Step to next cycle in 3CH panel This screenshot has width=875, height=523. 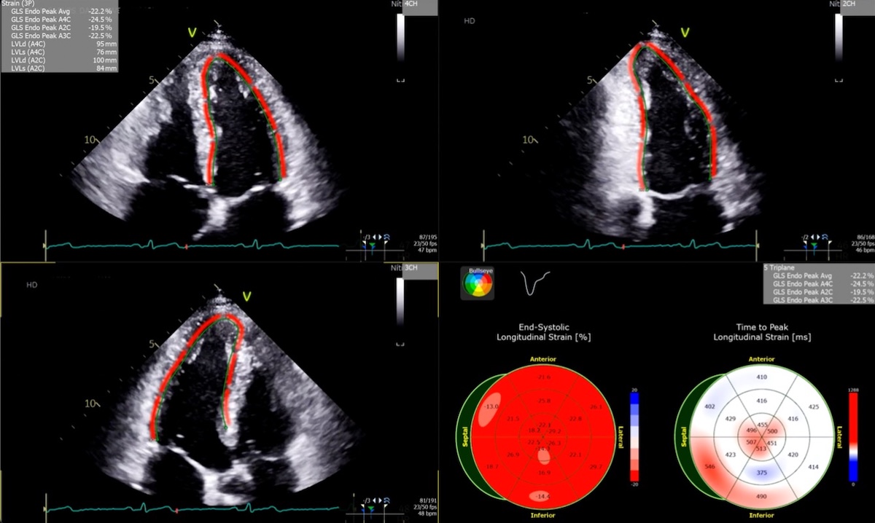click(x=380, y=500)
